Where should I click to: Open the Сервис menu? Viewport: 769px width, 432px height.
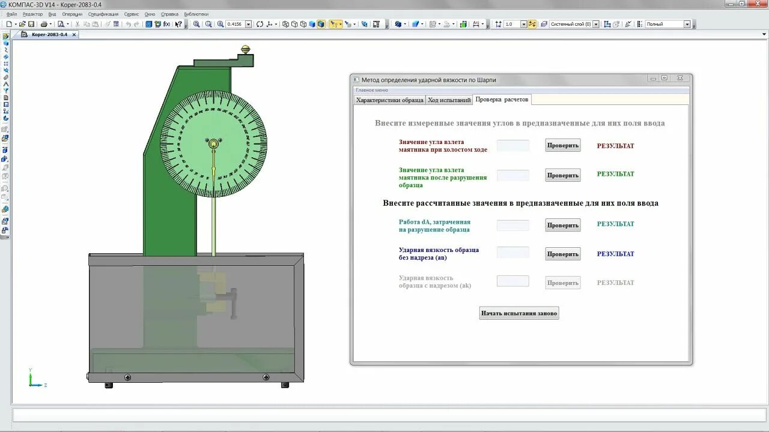click(x=132, y=14)
